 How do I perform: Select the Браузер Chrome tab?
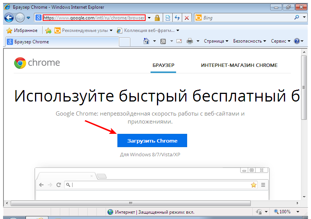pos(62,42)
